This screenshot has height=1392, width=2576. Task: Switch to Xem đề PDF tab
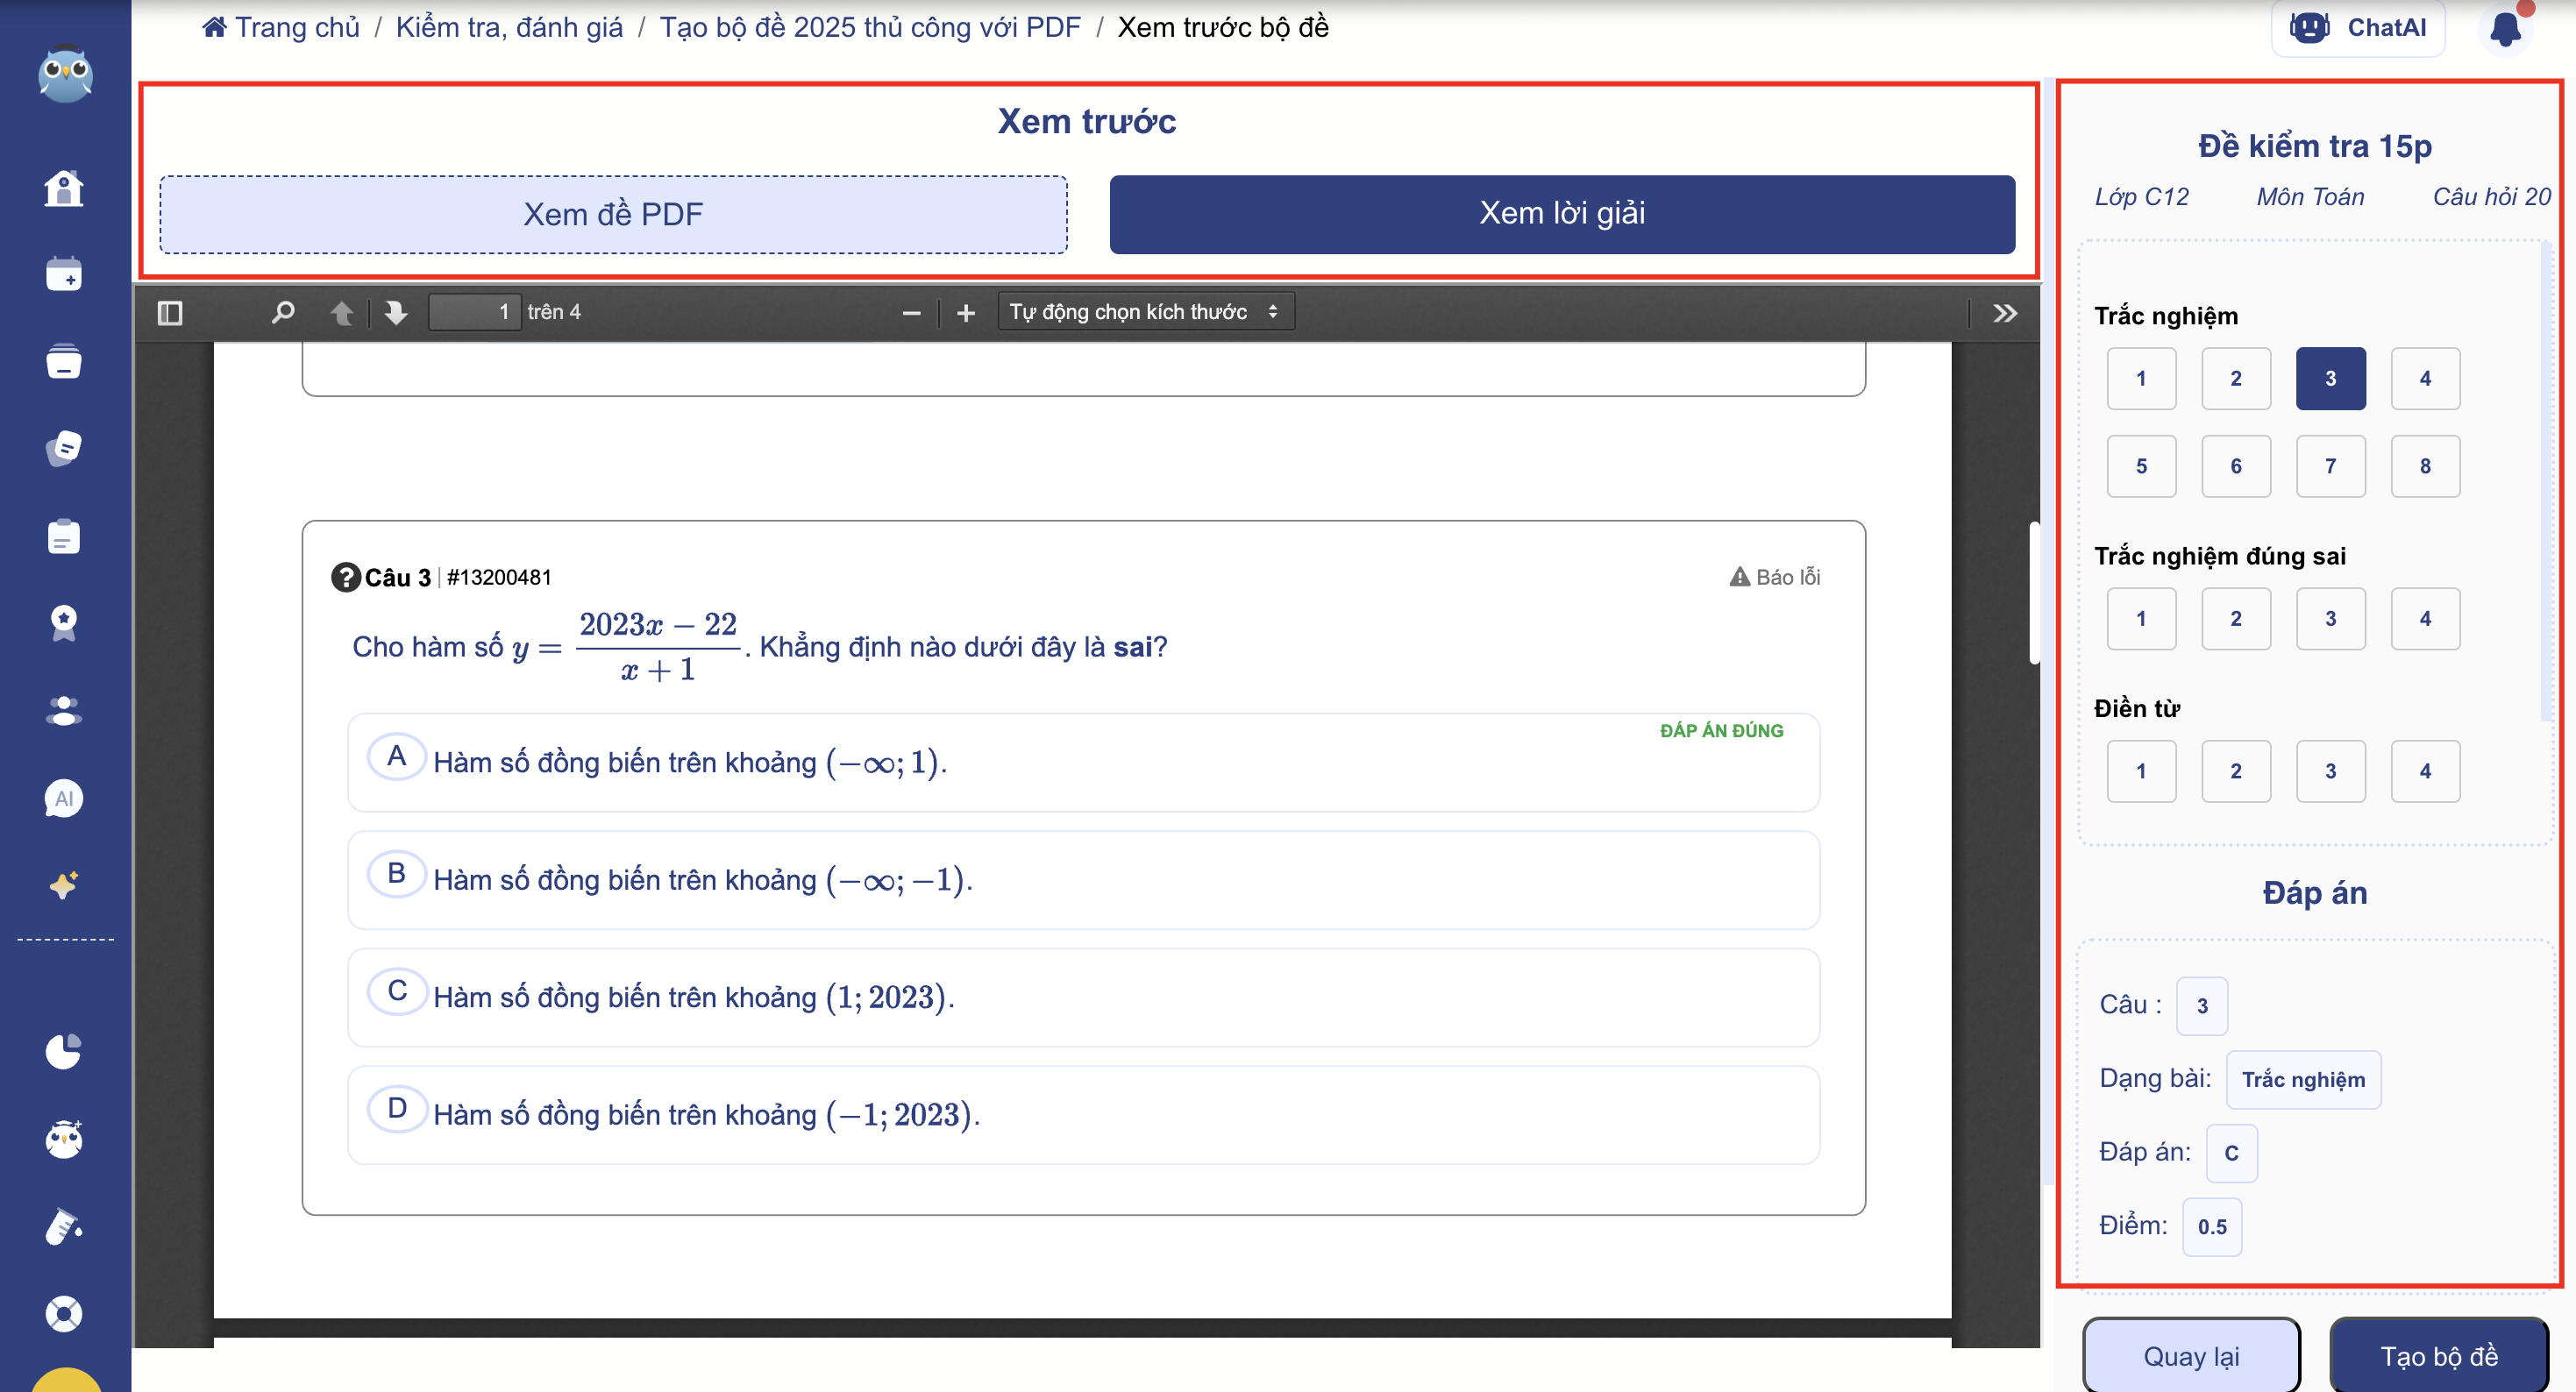613,214
